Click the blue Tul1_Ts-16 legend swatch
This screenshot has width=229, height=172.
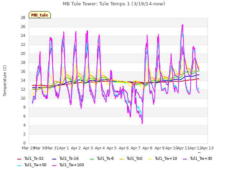[54, 159]
